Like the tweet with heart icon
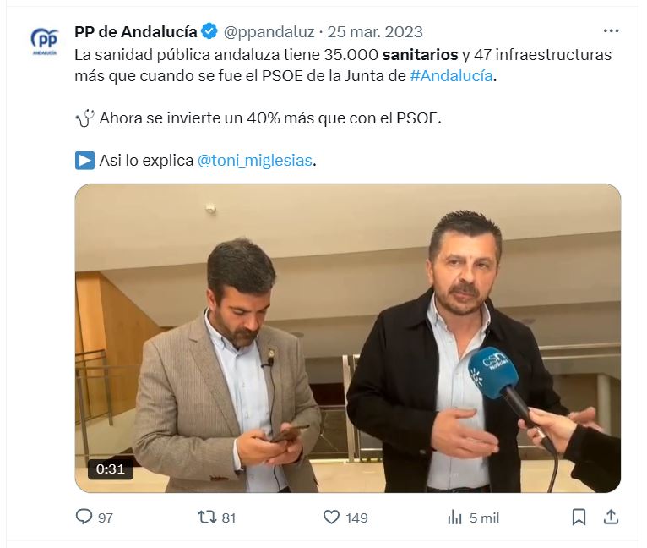 (x=331, y=517)
